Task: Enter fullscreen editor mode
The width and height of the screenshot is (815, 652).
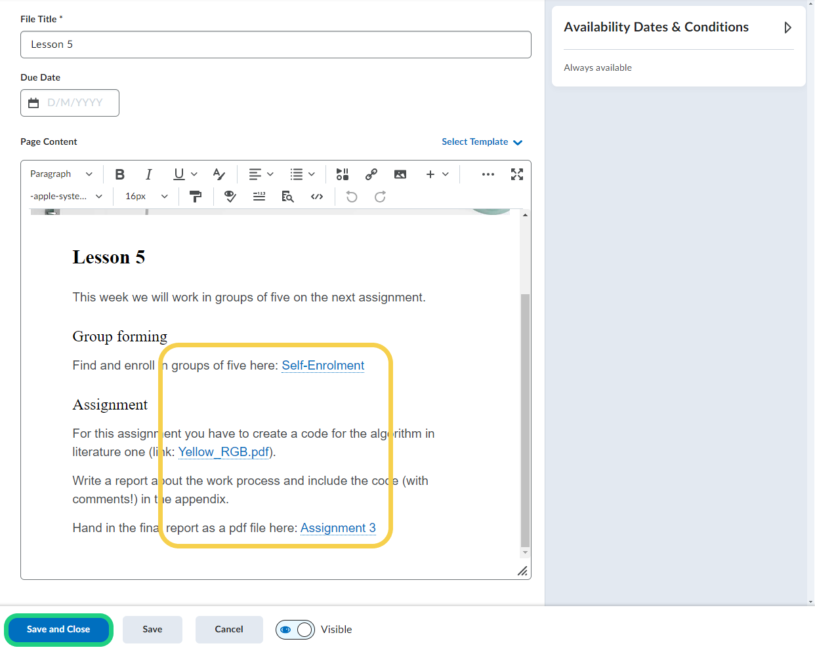Action: tap(517, 174)
